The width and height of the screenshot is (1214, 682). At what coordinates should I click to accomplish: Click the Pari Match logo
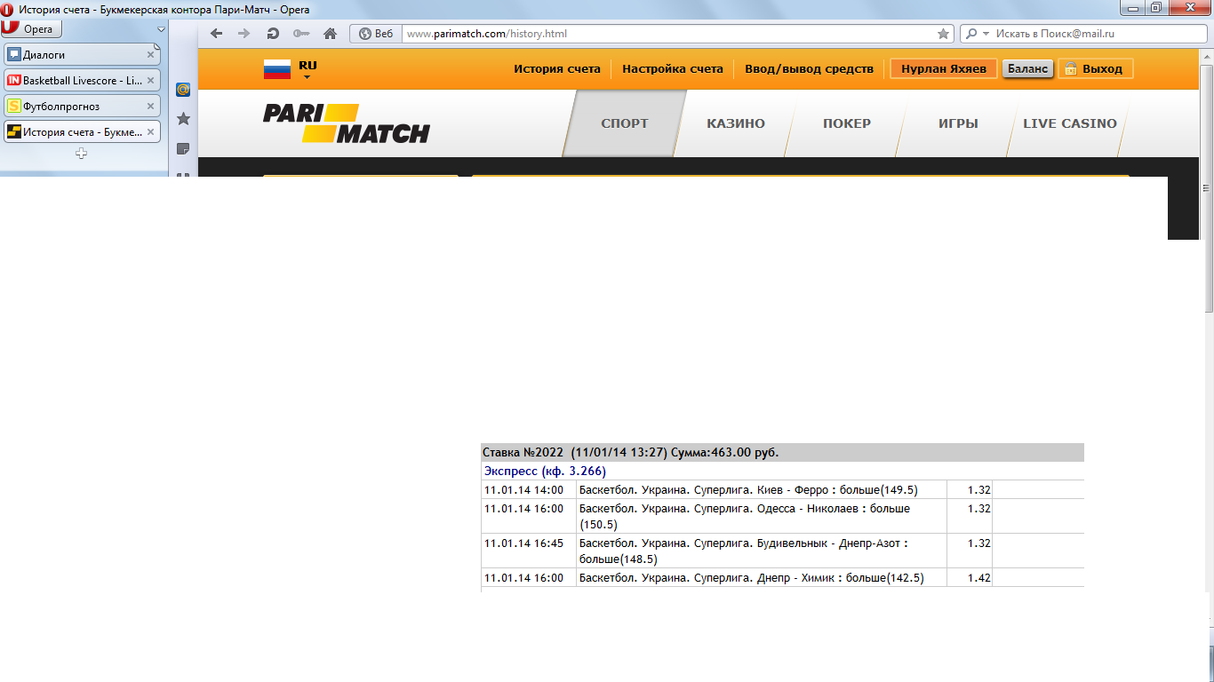click(347, 123)
